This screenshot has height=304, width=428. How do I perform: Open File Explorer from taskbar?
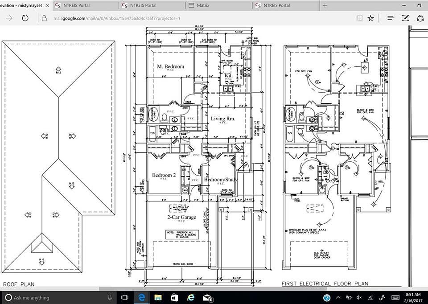click(x=158, y=297)
